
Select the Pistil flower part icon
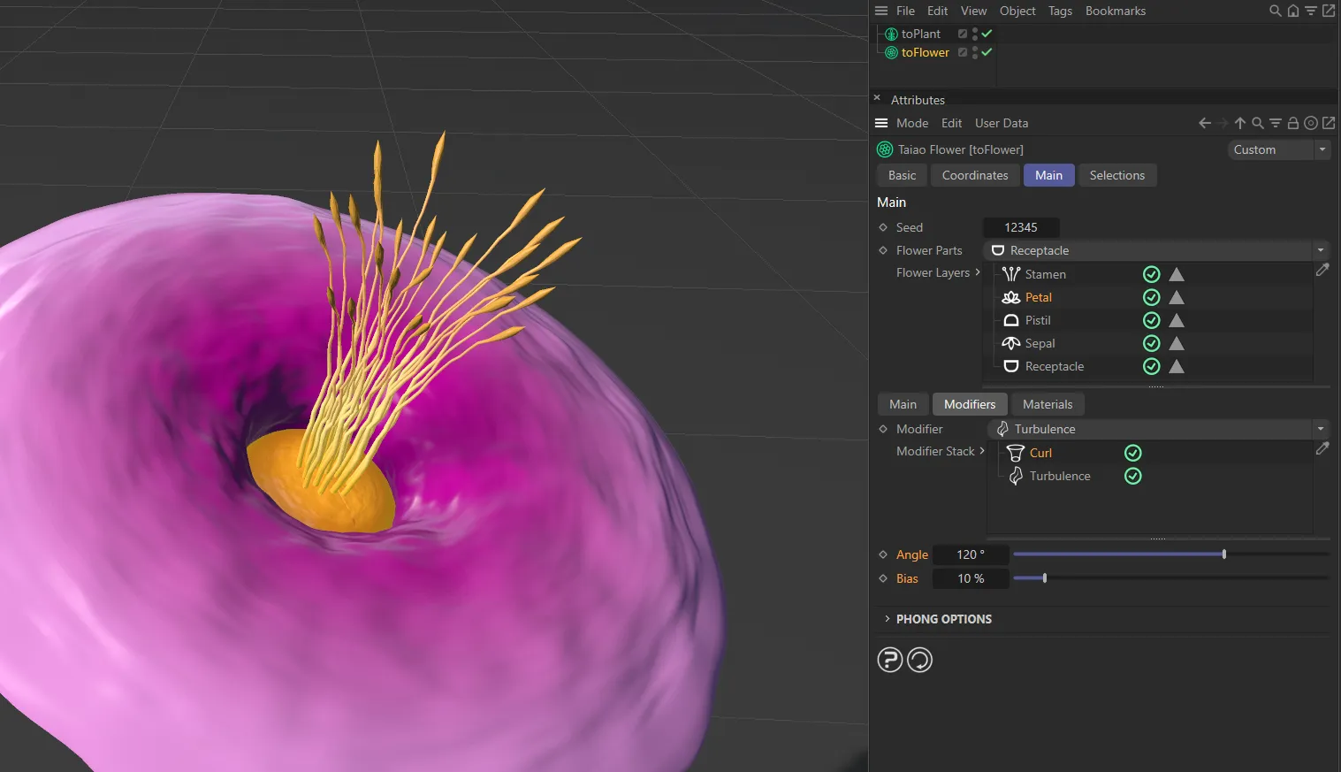point(1010,320)
